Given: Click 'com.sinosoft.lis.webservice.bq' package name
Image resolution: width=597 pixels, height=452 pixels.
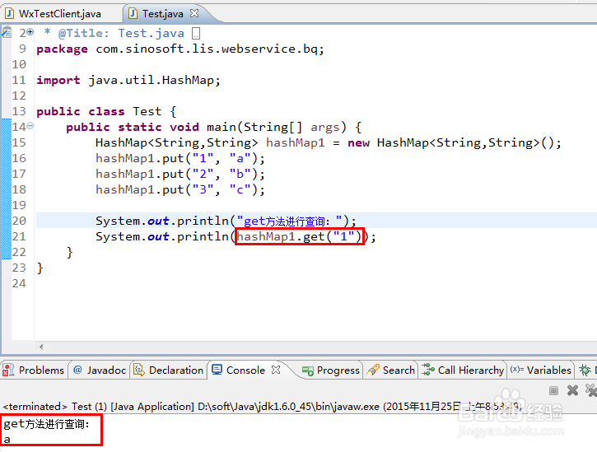Looking at the screenshot, I should click(x=207, y=49).
